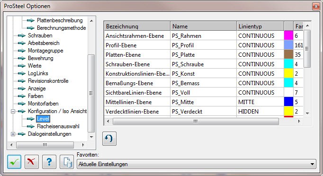This screenshot has width=323, height=176.
Task: Click the arrow icon beside Montagegruppe
Action: [22, 51]
